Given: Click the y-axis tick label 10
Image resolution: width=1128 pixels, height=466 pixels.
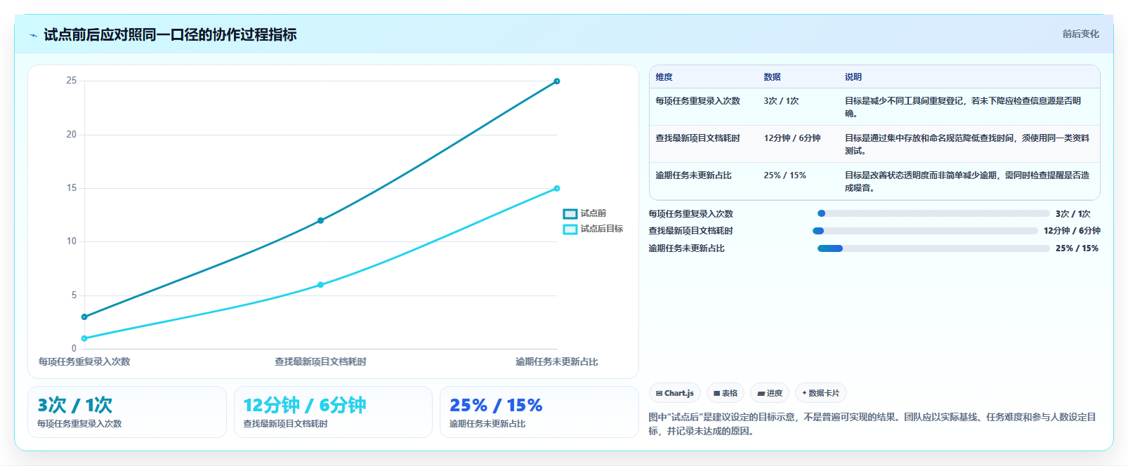Looking at the screenshot, I should pos(72,241).
